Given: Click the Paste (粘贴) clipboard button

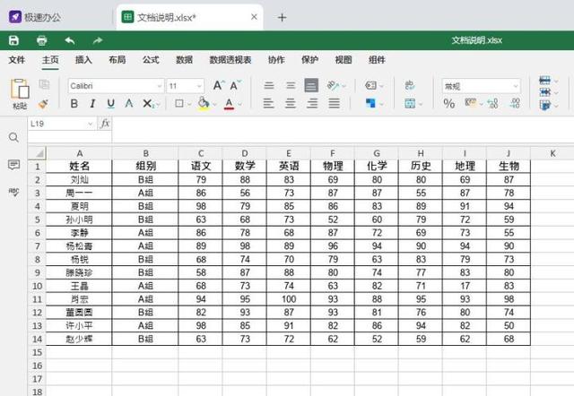Looking at the screenshot, I should pyautogui.click(x=20, y=94).
